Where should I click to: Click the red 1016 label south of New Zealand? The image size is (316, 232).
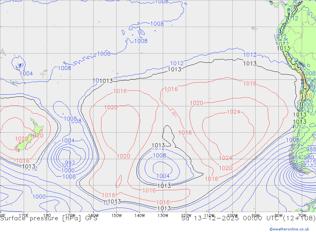click(x=23, y=161)
